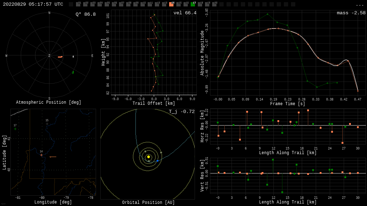Click the zenith Z marker in sky plot
This screenshot has height=206, width=367.
coord(49,56)
